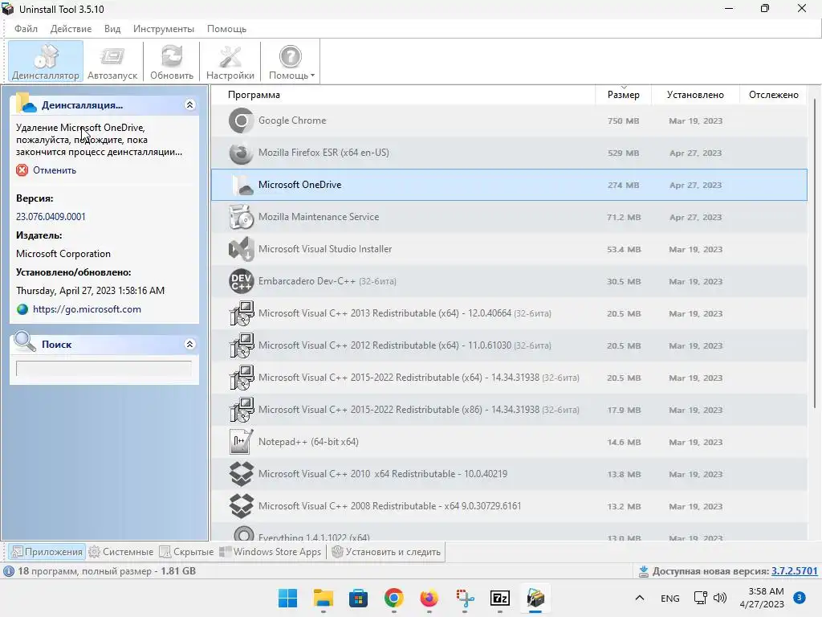Click the ENG language indicator
Viewport: 822px width, 617px height.
pos(670,598)
